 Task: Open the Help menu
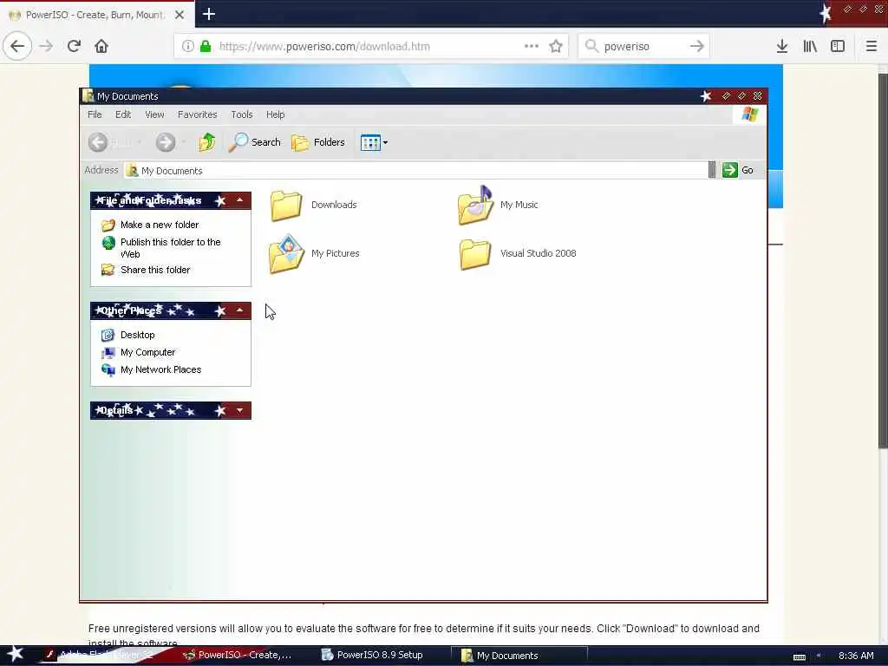[275, 114]
